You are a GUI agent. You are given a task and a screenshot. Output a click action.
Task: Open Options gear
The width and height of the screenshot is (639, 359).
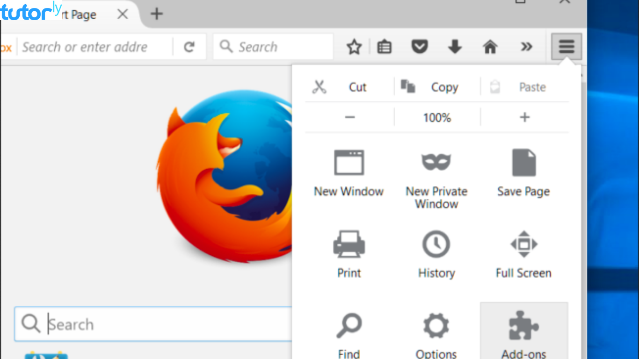click(x=436, y=334)
